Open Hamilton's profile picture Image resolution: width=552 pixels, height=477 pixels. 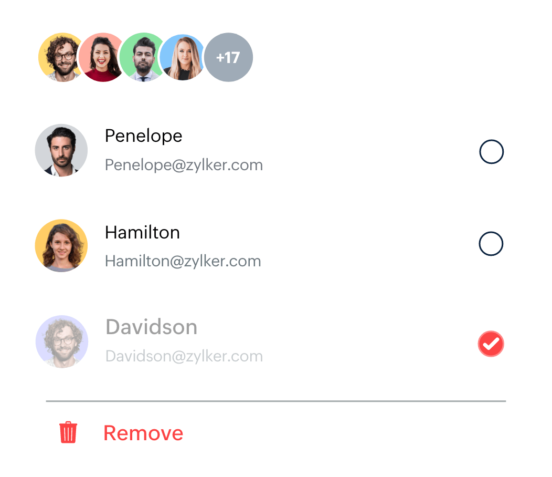[61, 245]
